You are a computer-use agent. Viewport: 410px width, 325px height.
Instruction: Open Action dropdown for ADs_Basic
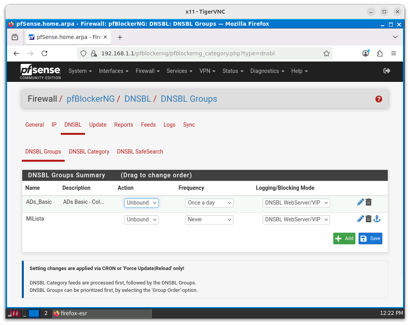coord(141,203)
